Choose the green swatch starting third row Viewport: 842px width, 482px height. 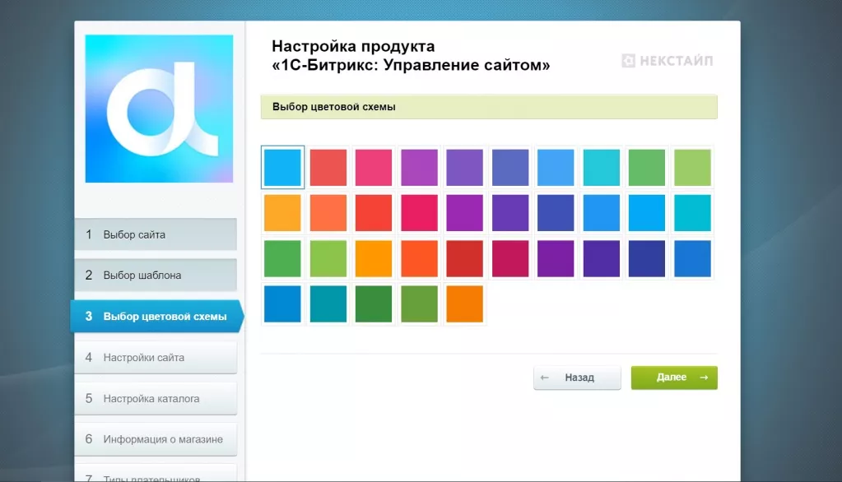[282, 259]
